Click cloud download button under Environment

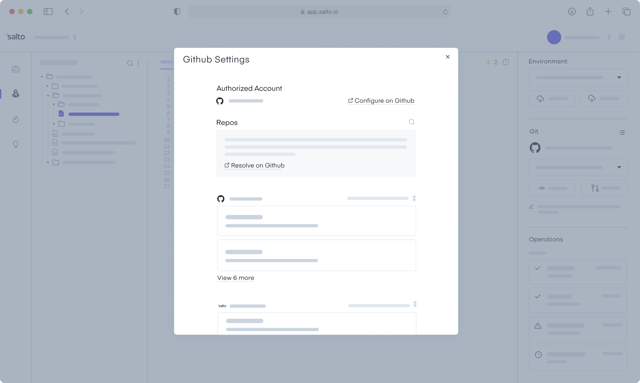pos(552,98)
